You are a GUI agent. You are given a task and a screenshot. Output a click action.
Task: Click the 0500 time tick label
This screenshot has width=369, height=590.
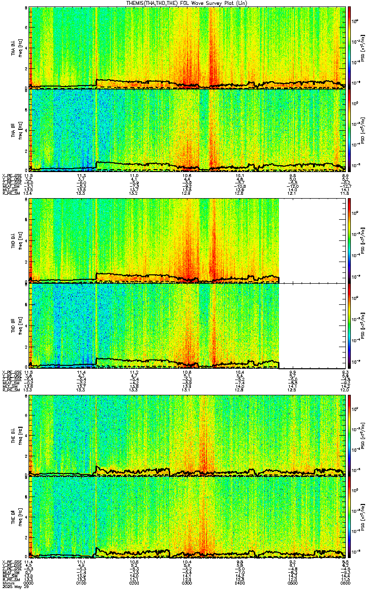tap(292, 583)
